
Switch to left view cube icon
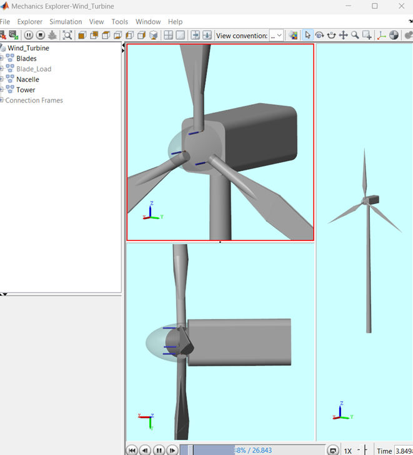click(129, 36)
